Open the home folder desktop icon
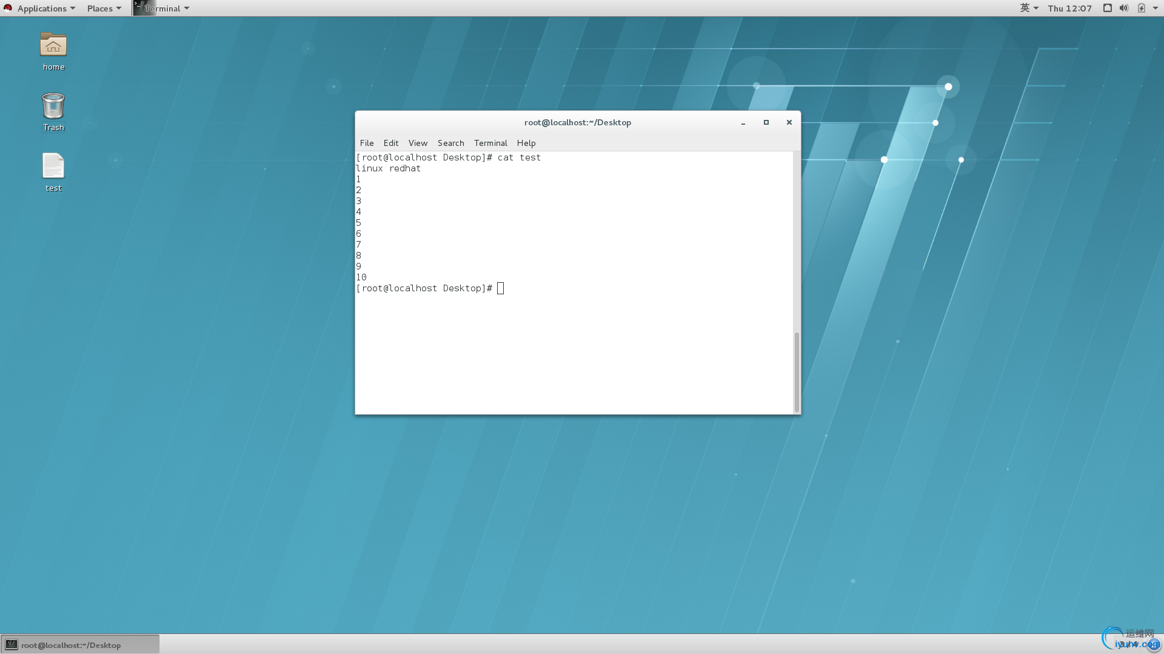This screenshot has height=654, width=1164. (x=53, y=51)
